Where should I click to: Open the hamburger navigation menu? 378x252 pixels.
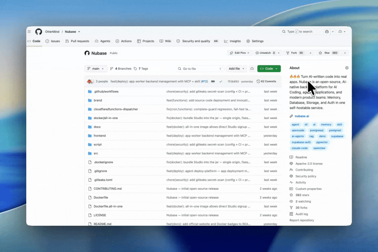(x=29, y=31)
